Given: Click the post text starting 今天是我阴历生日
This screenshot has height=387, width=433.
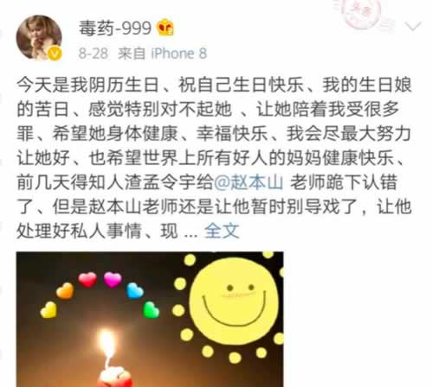Looking at the screenshot, I should pos(214,158).
